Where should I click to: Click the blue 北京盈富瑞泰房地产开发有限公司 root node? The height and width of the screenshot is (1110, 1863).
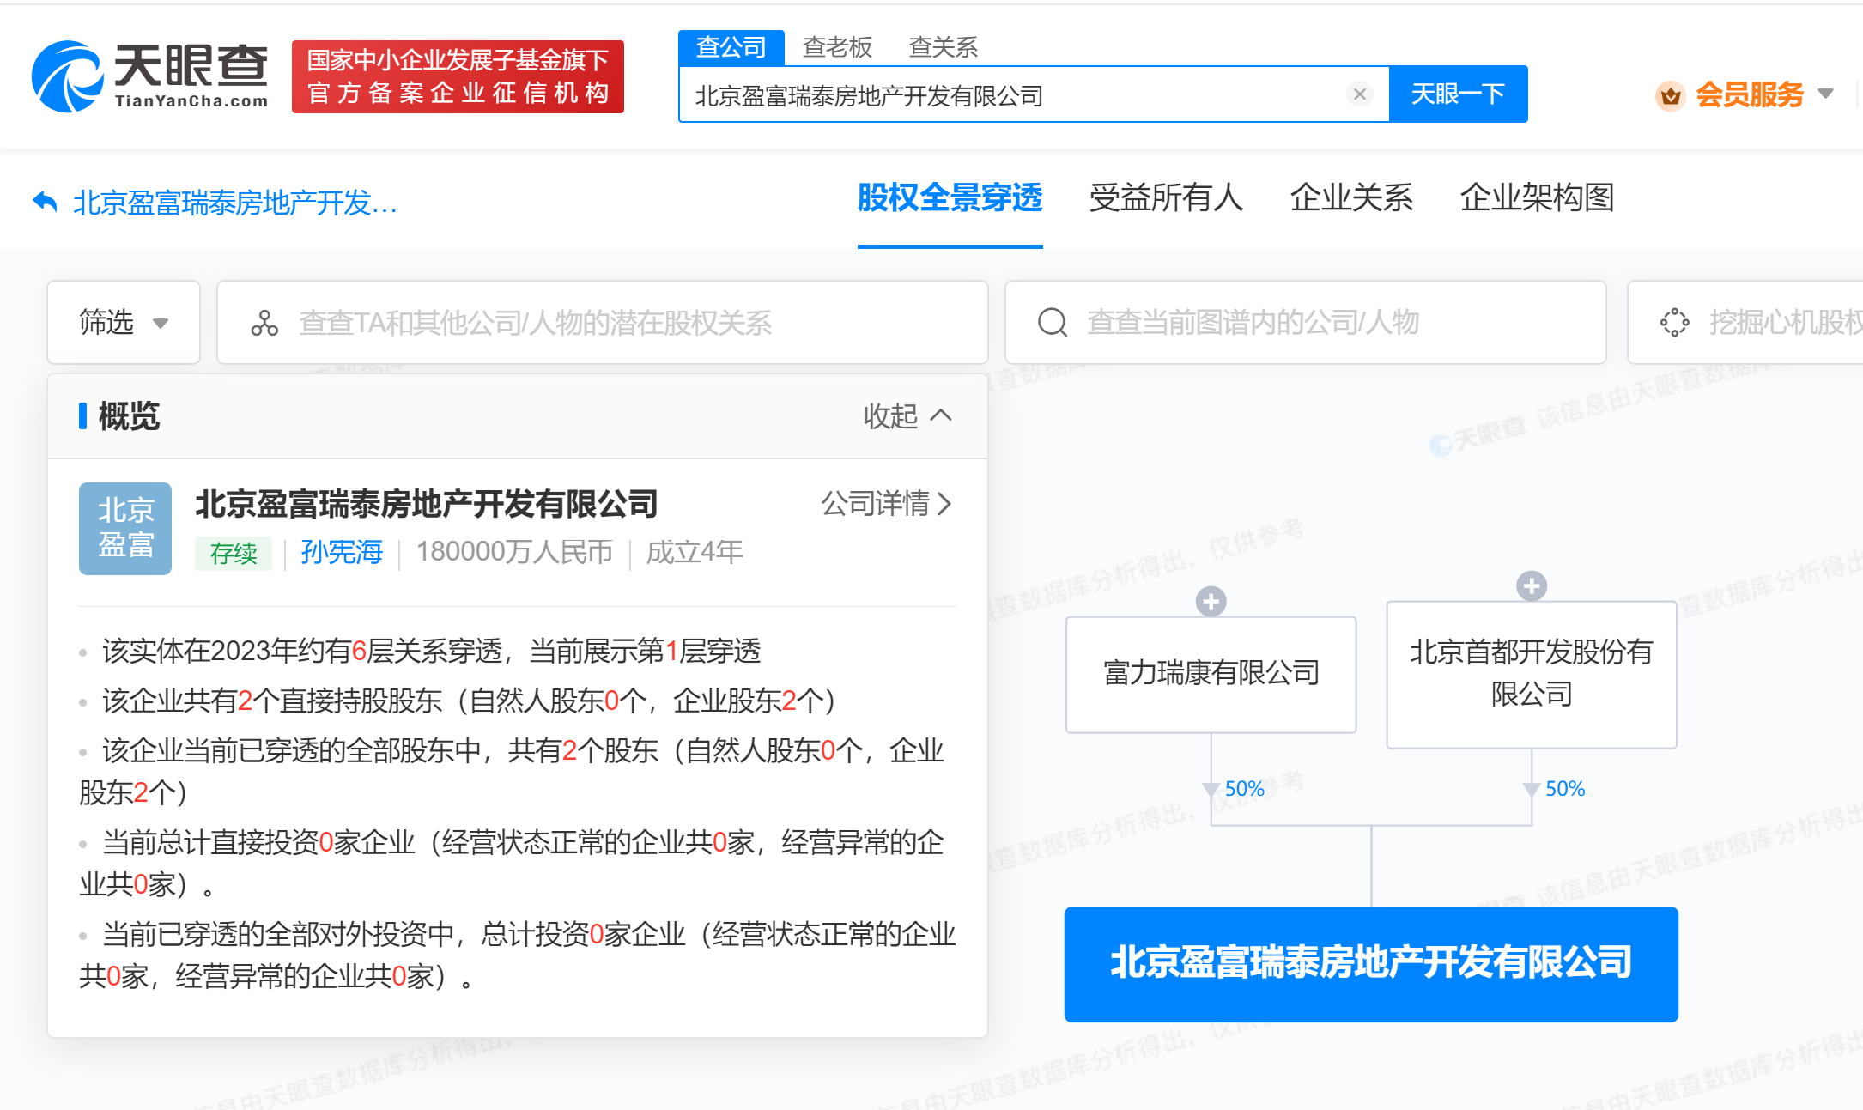[1371, 964]
